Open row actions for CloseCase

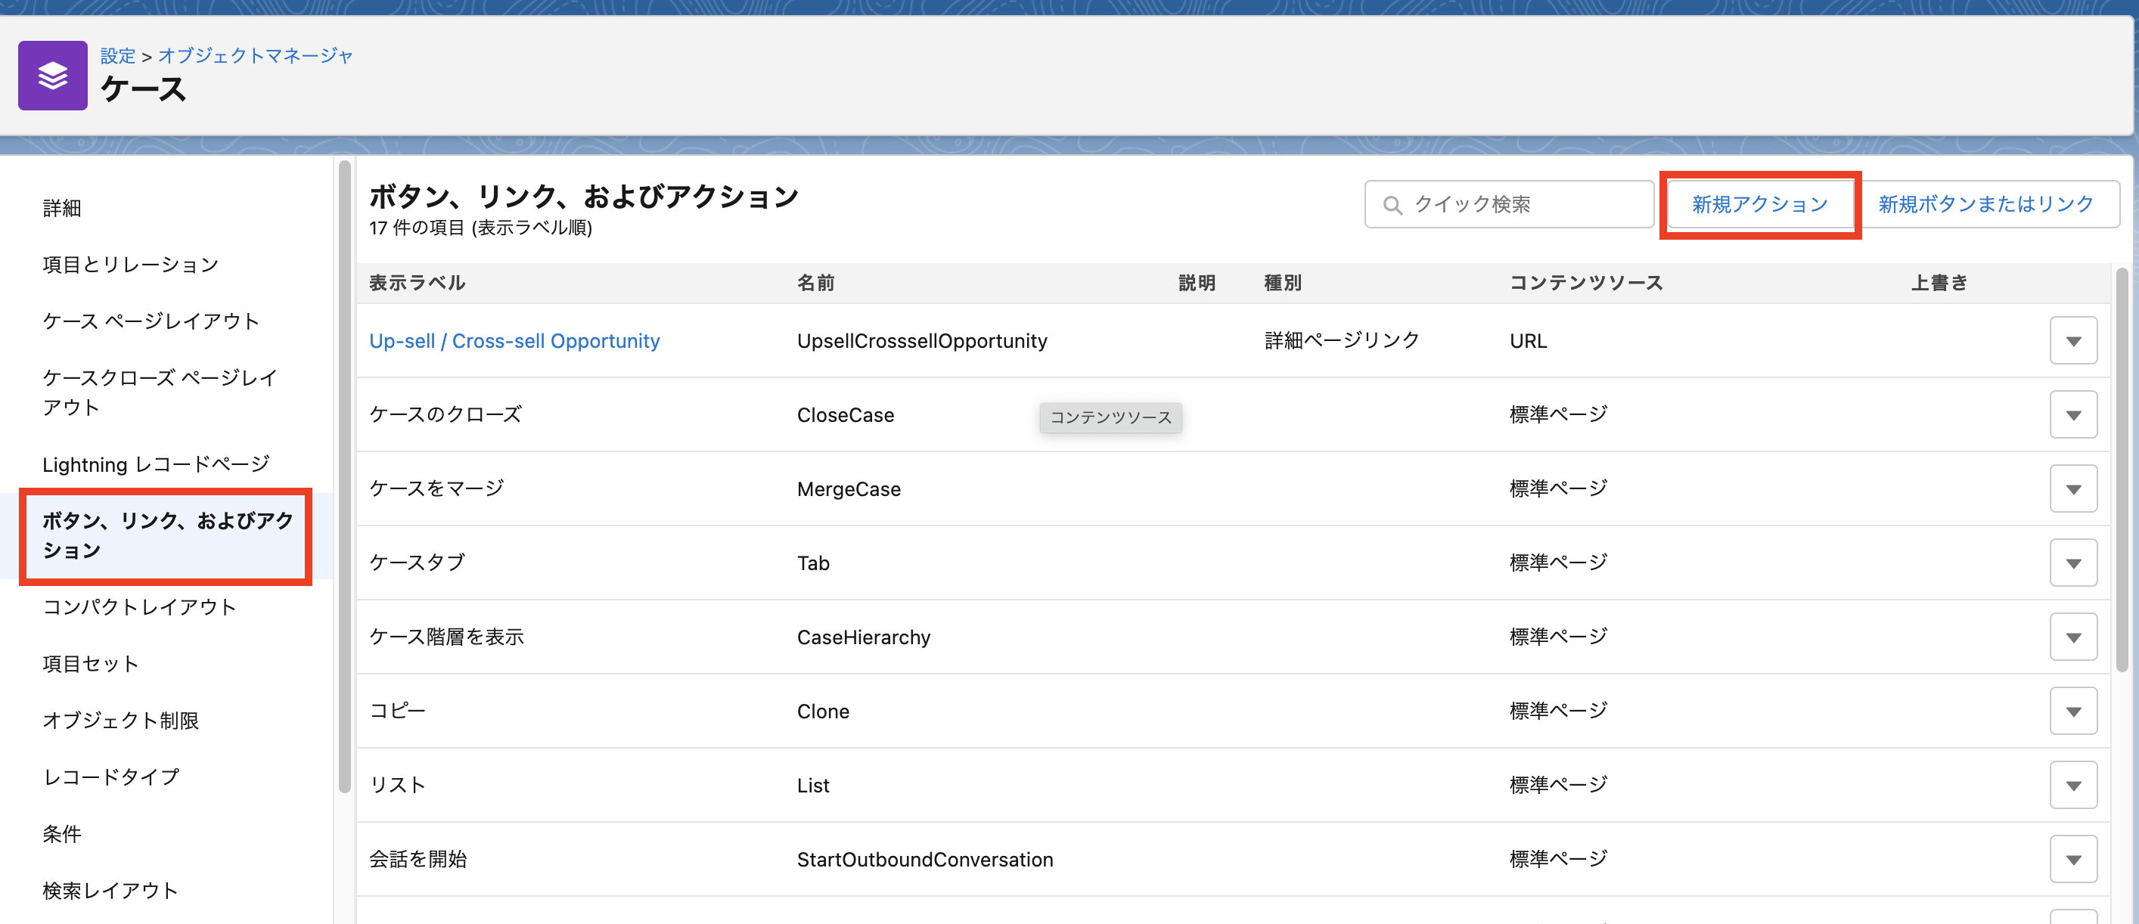coord(2073,414)
